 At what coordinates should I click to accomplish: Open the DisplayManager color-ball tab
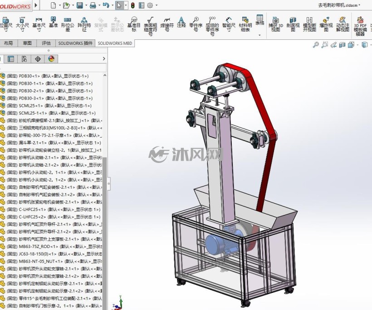click(51, 59)
